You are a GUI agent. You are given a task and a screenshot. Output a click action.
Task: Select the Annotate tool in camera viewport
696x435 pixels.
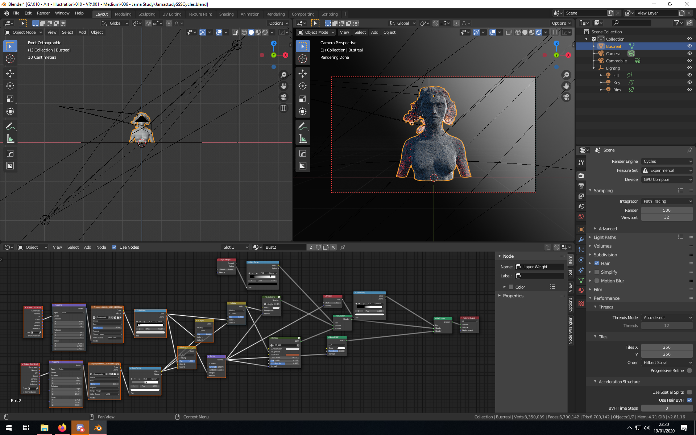pyautogui.click(x=303, y=127)
